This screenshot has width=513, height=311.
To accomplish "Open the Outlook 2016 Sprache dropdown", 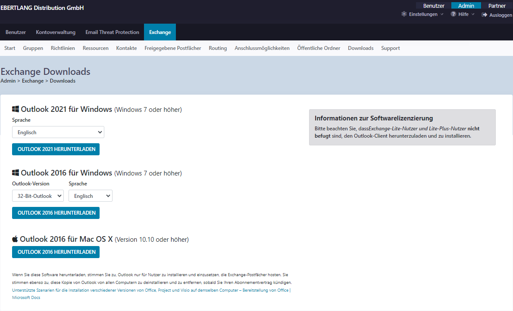I will pos(90,196).
